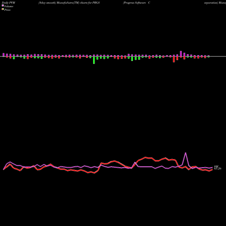Click the longest red downward histogram bar
226x226 pixels.
pos(174,59)
